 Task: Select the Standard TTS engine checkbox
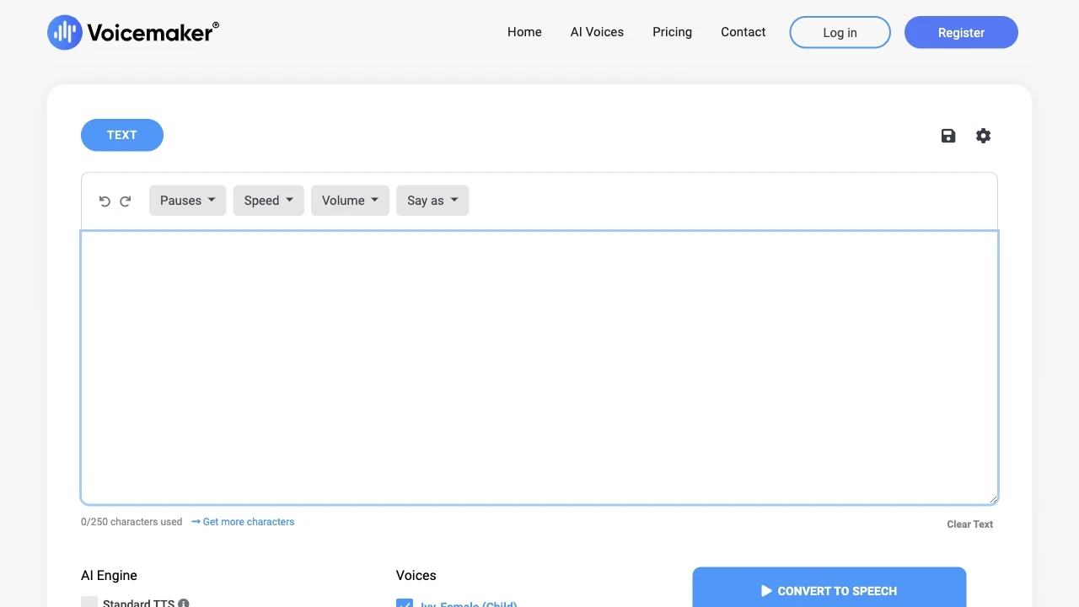point(89,602)
